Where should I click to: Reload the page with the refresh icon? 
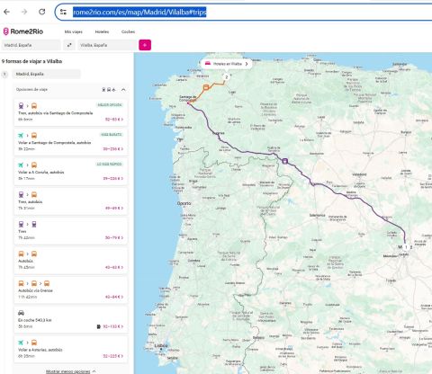tap(42, 12)
